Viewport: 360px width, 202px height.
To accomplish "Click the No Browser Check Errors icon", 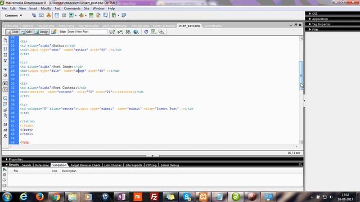I will click(x=112, y=32).
